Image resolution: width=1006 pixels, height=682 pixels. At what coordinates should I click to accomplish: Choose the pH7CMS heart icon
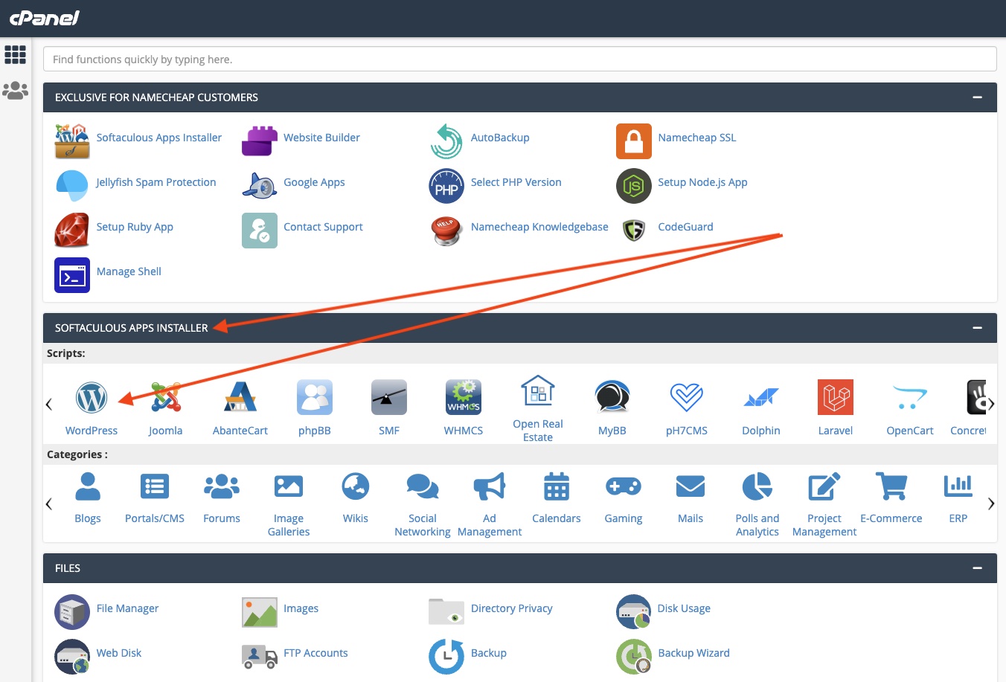click(687, 397)
